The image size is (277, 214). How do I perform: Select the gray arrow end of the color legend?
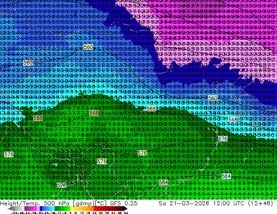click(x=10, y=208)
